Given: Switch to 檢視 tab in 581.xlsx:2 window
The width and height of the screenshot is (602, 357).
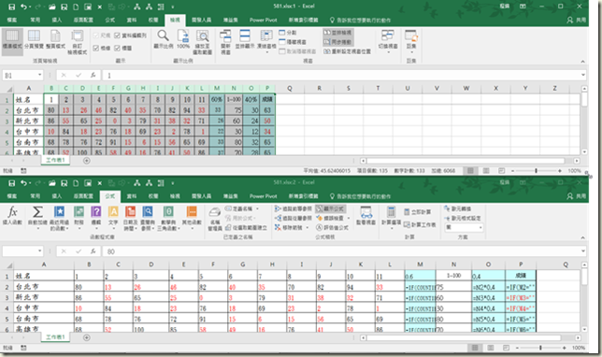Looking at the screenshot, I should [175, 195].
